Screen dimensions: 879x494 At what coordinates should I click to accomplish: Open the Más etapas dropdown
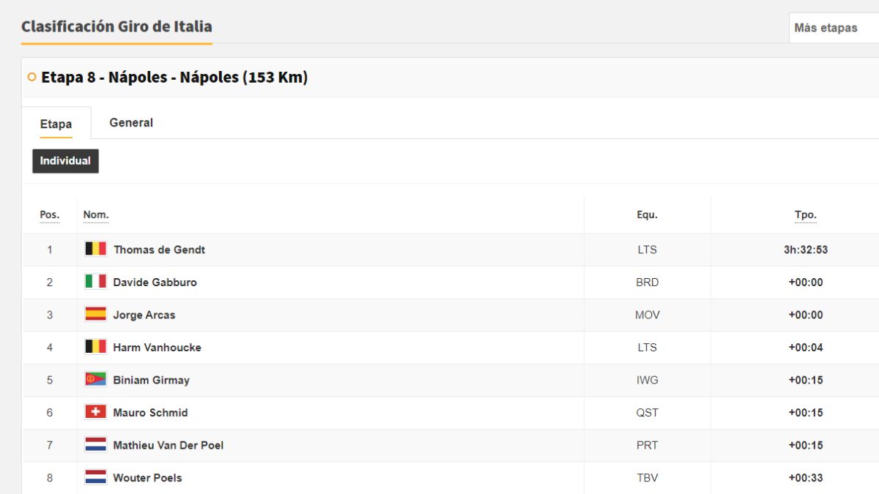[x=834, y=28]
